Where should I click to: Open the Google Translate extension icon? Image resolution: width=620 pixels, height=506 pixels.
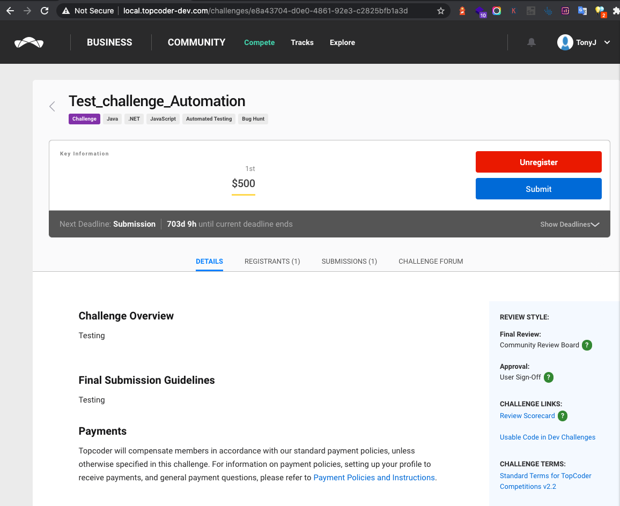tap(582, 11)
